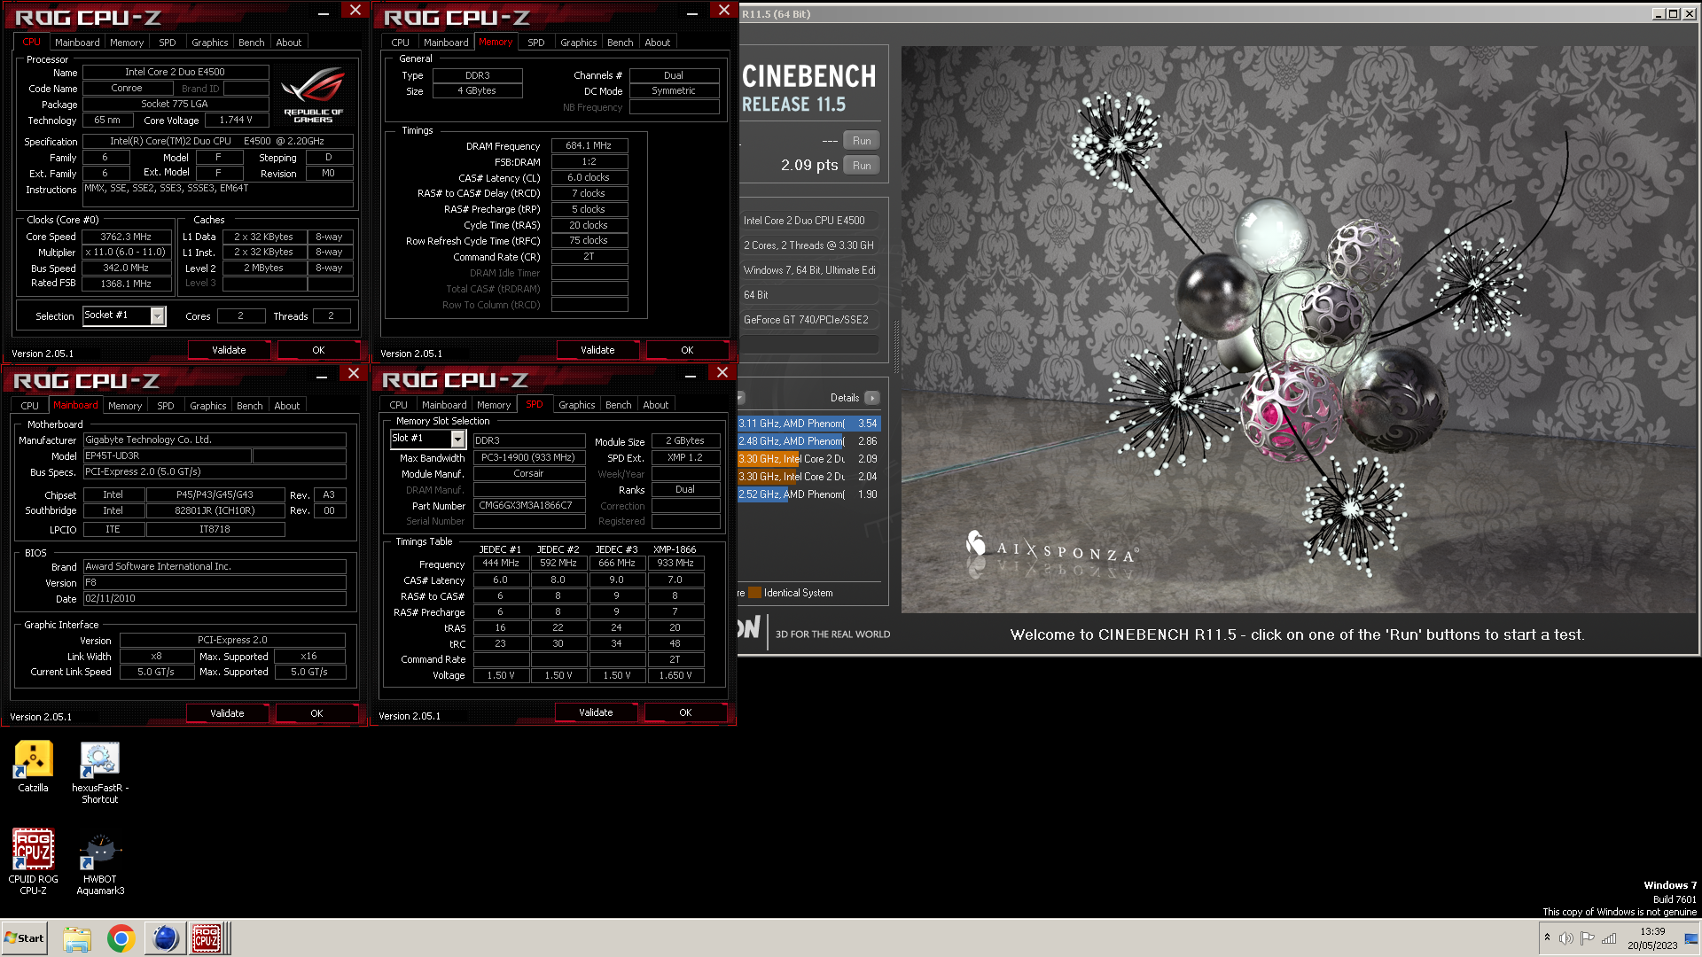The width and height of the screenshot is (1702, 957).
Task: Minimize the CPU-Z SPD tab window
Action: (691, 376)
